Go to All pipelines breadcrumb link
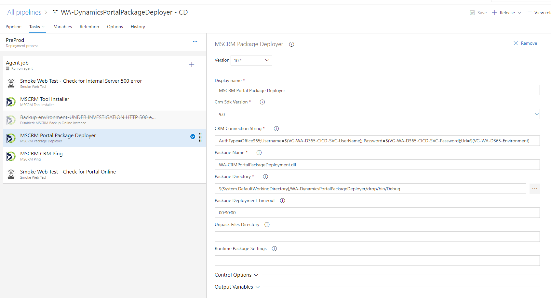The width and height of the screenshot is (551, 298). pyautogui.click(x=24, y=12)
